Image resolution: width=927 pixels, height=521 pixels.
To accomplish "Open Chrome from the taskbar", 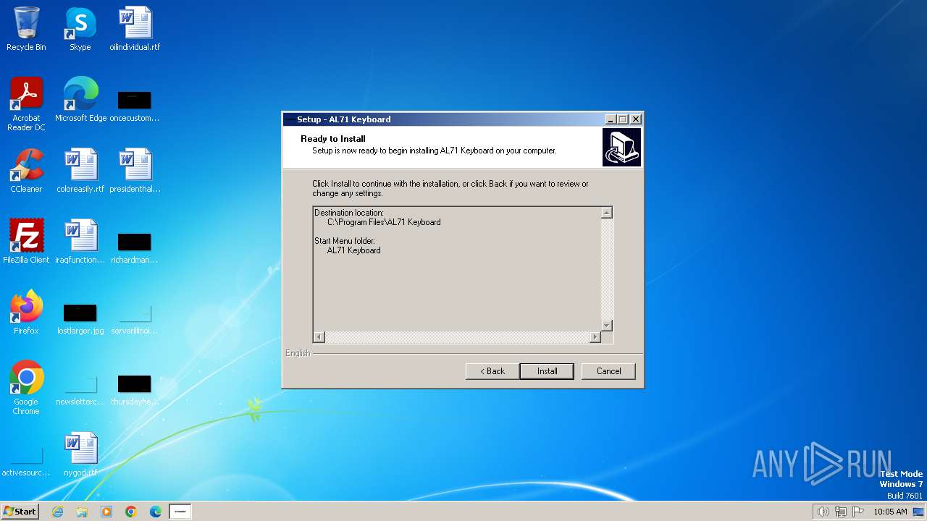I will (x=131, y=512).
